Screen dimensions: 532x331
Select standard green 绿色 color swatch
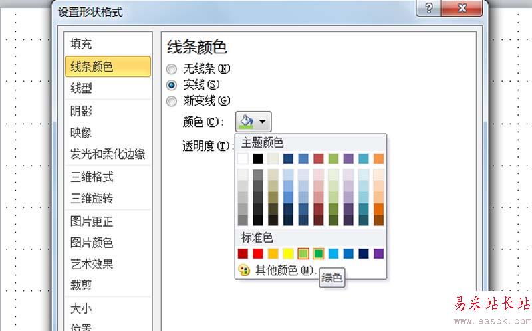(319, 253)
